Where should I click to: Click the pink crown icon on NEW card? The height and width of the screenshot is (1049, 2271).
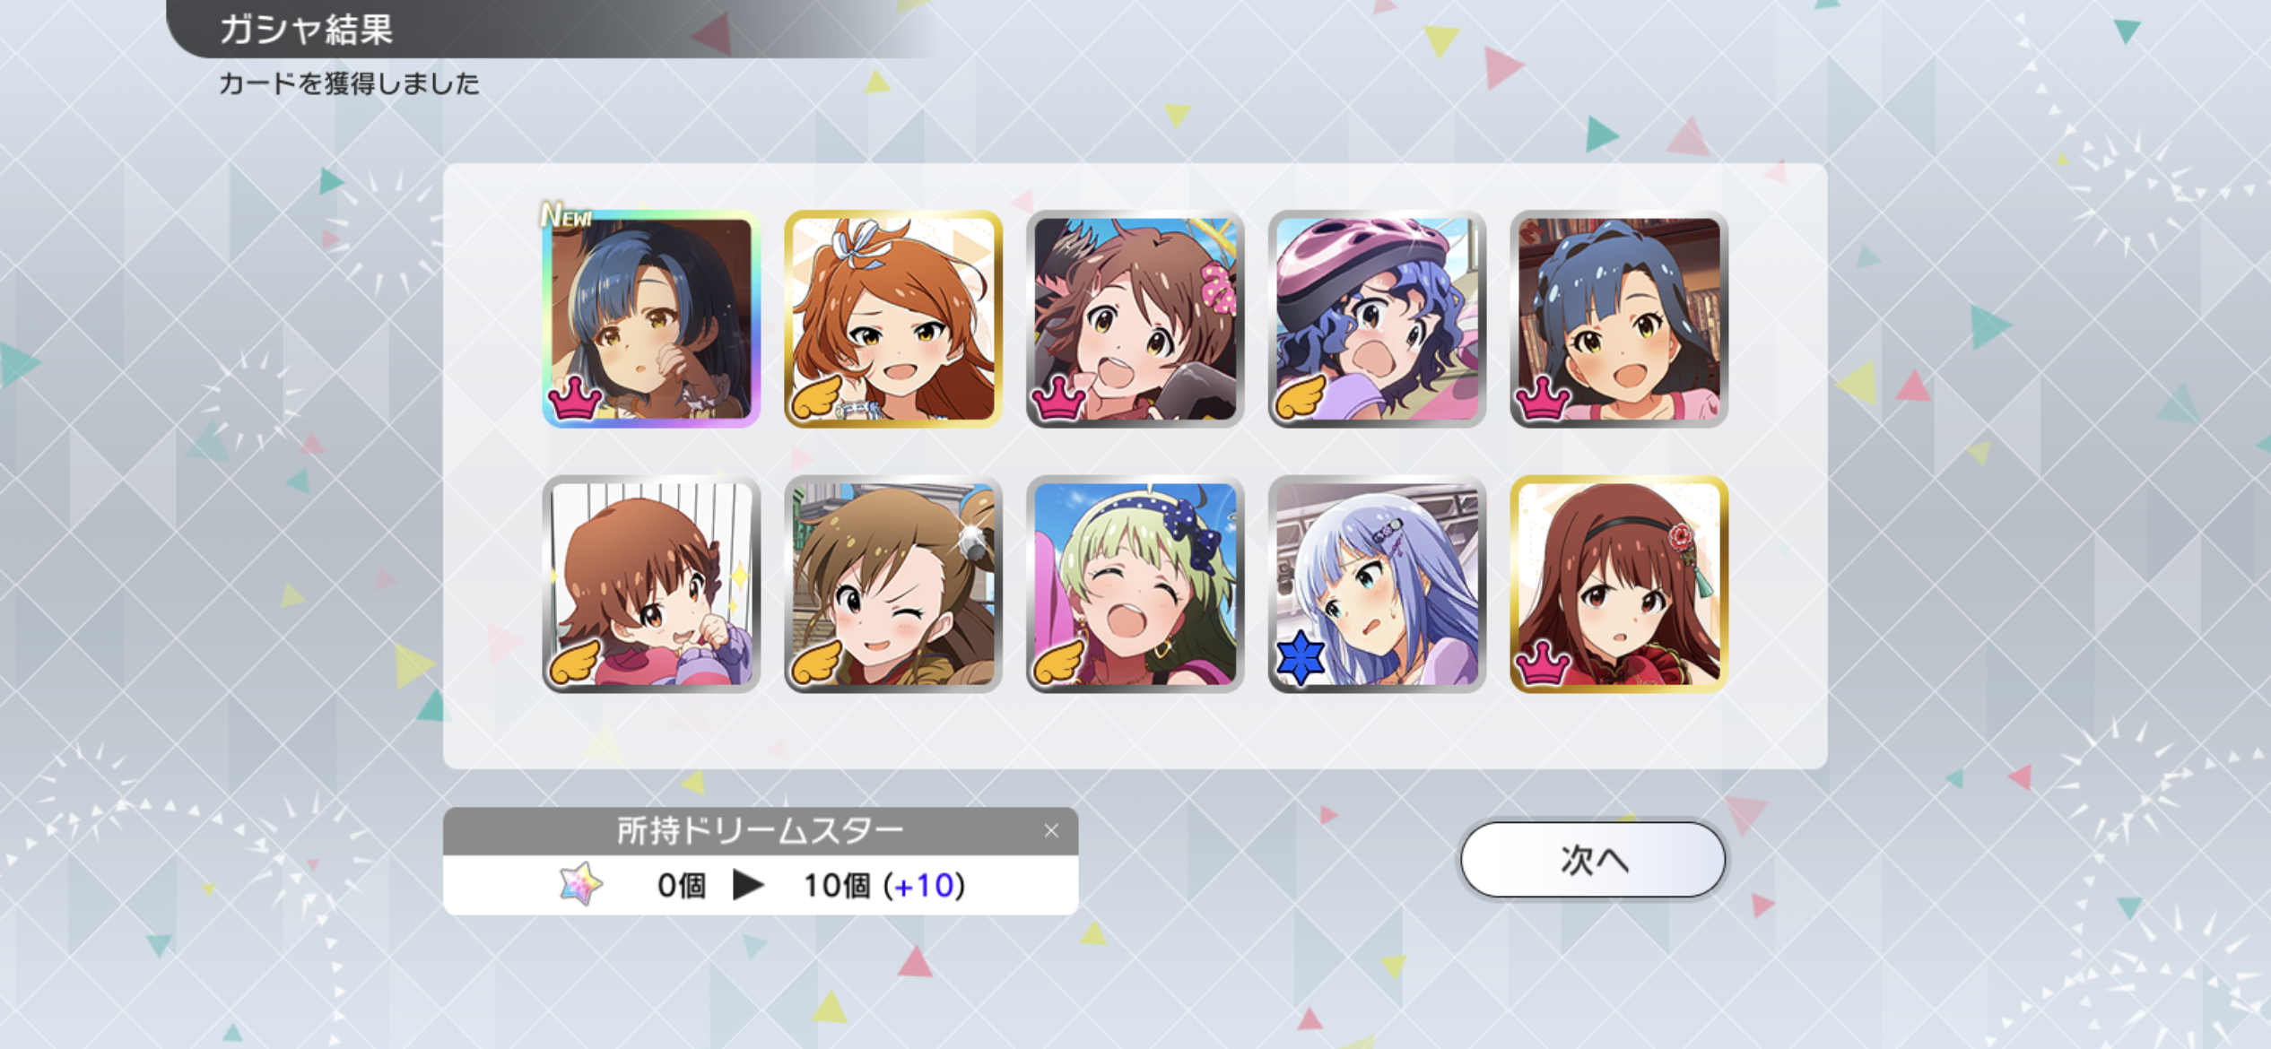[x=575, y=398]
